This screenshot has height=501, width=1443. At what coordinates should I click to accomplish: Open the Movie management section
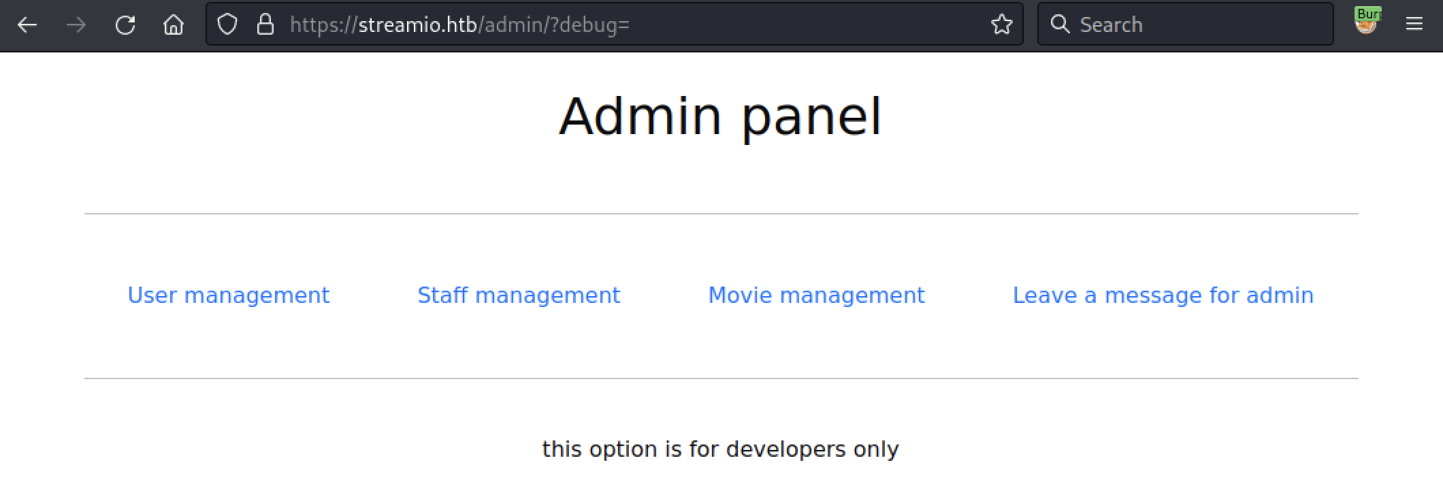click(816, 295)
